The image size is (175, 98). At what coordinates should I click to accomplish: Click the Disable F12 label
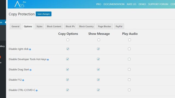coord(15,80)
